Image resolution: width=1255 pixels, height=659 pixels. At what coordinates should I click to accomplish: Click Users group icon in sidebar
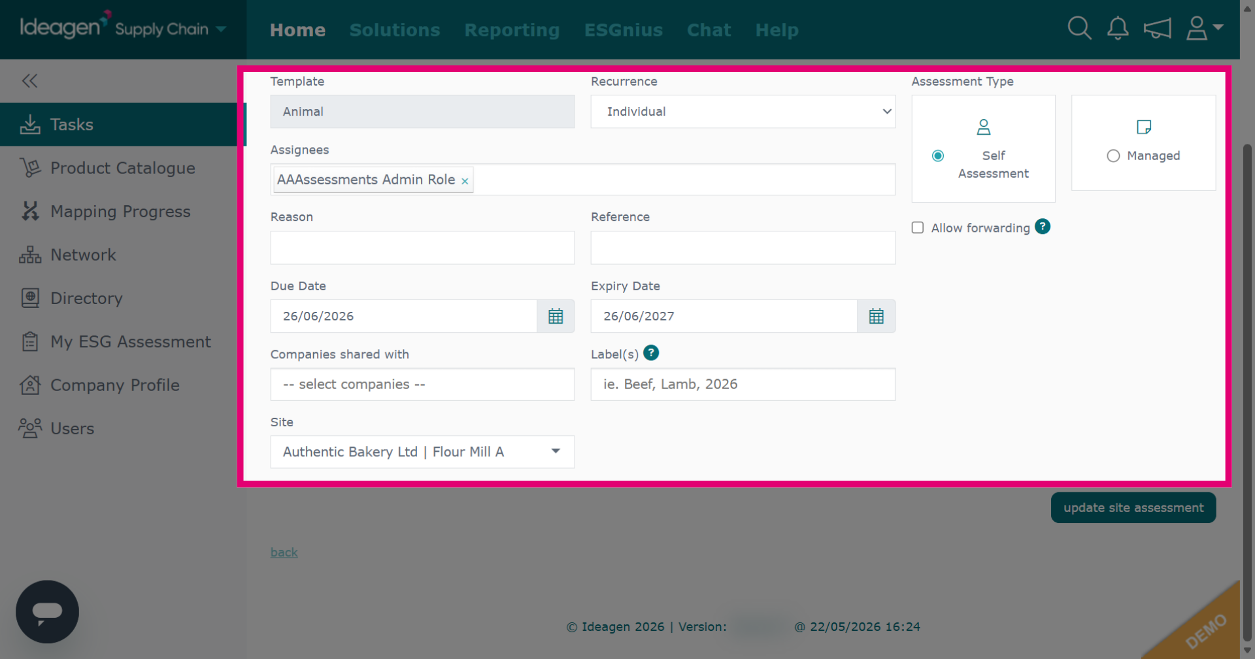click(x=30, y=428)
